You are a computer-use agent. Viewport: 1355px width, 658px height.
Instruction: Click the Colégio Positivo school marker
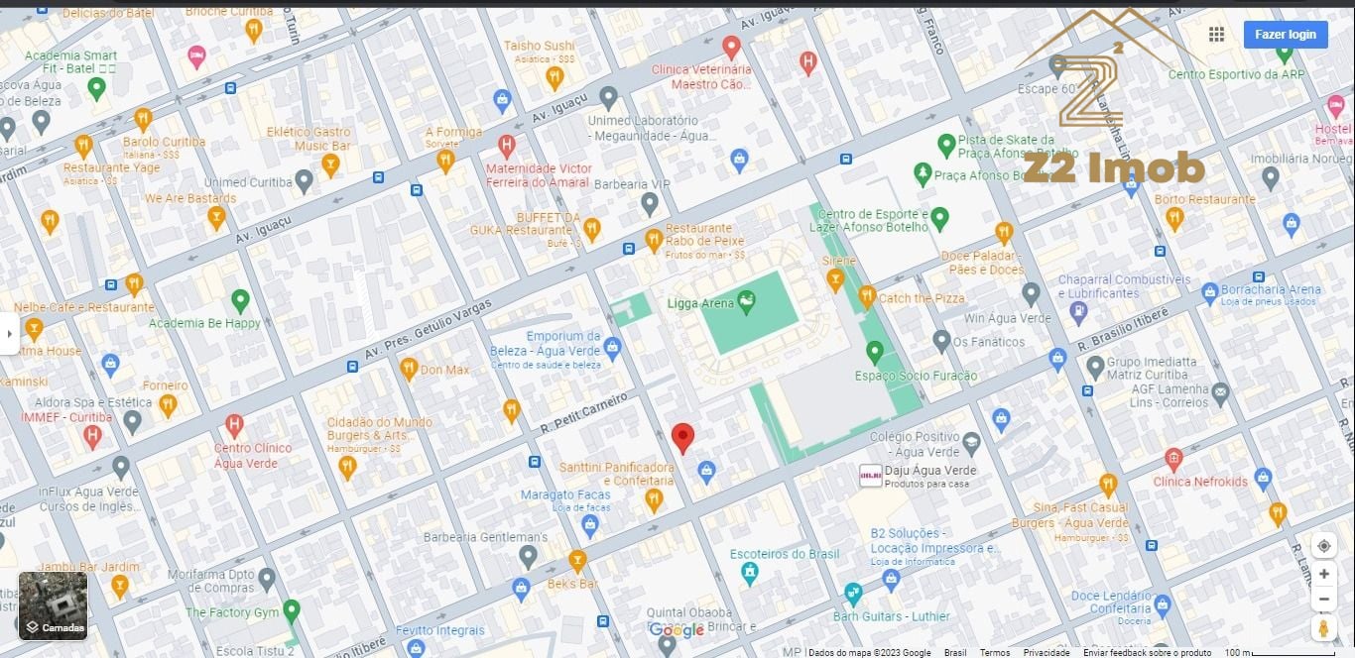coord(971,442)
